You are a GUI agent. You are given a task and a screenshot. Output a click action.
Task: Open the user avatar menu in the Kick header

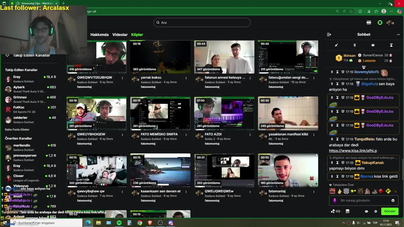coord(390,22)
